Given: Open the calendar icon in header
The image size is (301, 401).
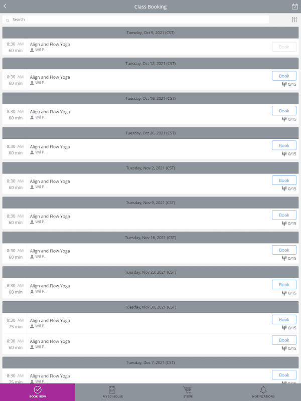Looking at the screenshot, I should point(294,7).
